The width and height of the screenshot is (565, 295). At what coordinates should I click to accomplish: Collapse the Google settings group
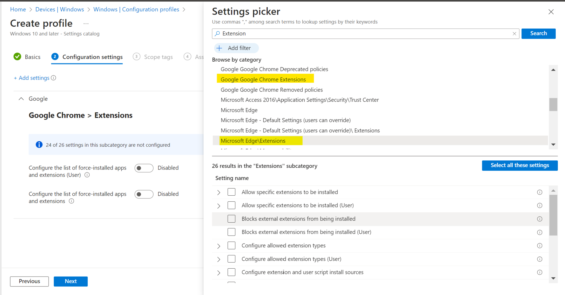point(21,99)
